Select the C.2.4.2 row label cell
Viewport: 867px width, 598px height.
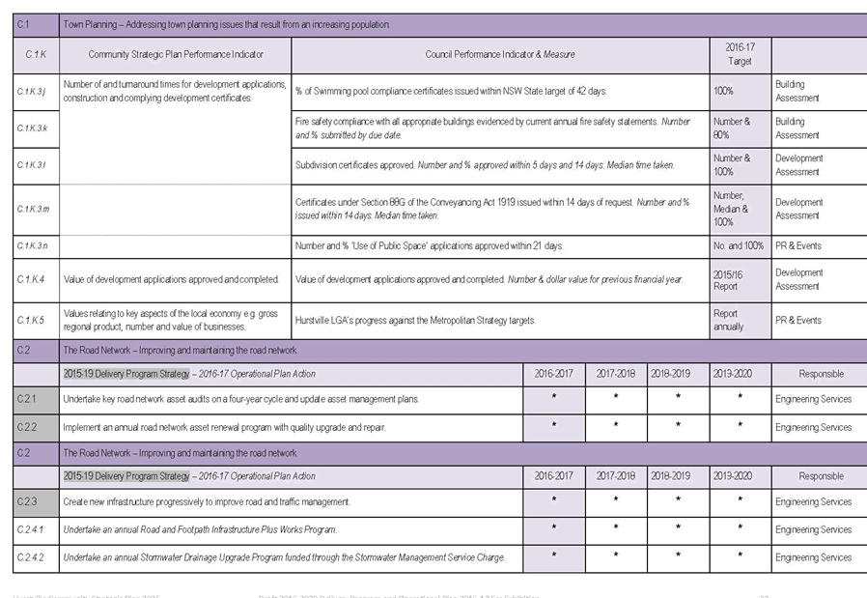[x=37, y=557]
